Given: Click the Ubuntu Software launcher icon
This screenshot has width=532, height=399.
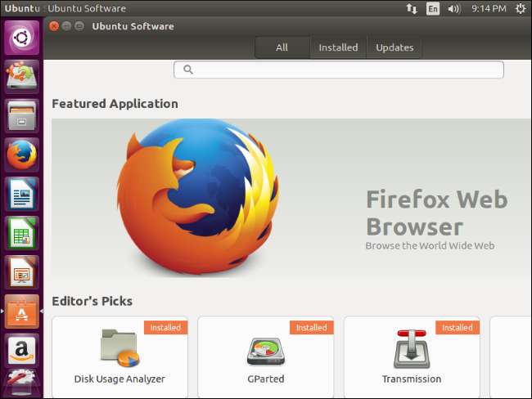Looking at the screenshot, I should 21,311.
